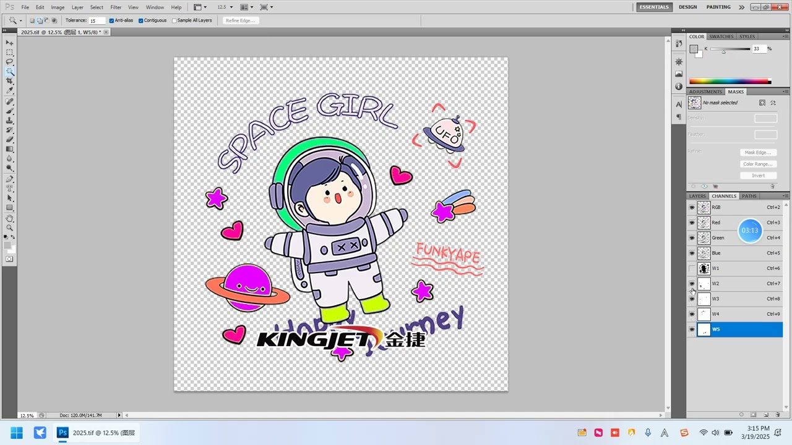Hide the W3 channel
The width and height of the screenshot is (792, 445).
coord(692,299)
